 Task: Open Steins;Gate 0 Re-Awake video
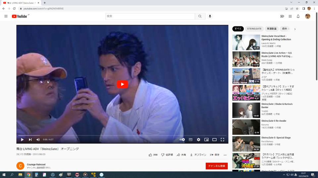click(x=274, y=121)
